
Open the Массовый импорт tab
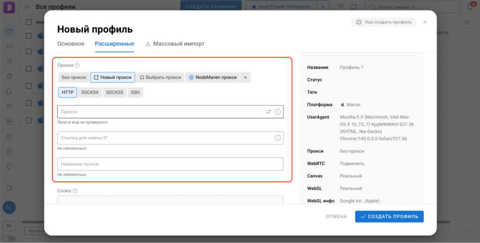(175, 44)
